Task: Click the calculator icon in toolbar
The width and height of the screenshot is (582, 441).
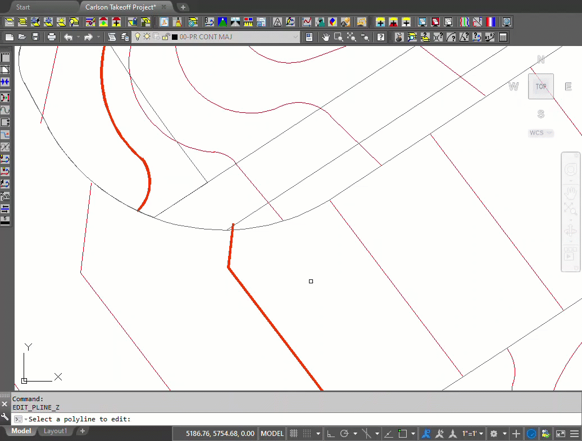Action: coord(503,37)
